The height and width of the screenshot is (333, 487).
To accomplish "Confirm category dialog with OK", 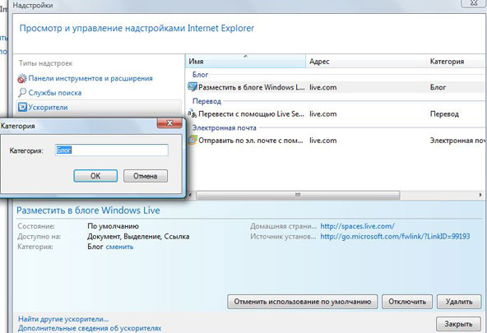I will (x=95, y=176).
